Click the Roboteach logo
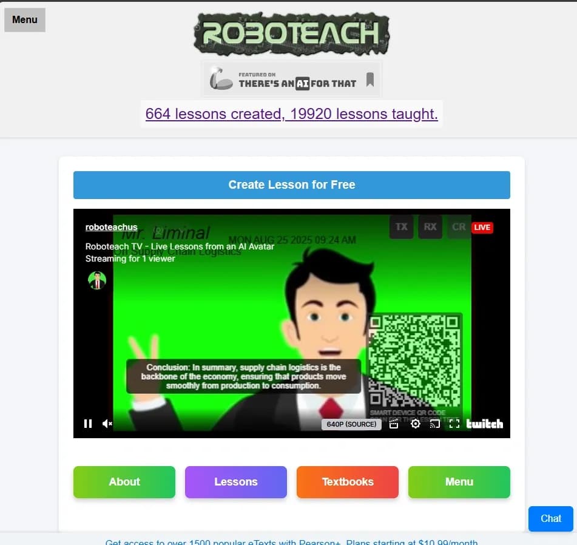This screenshot has height=545, width=577. (291, 34)
